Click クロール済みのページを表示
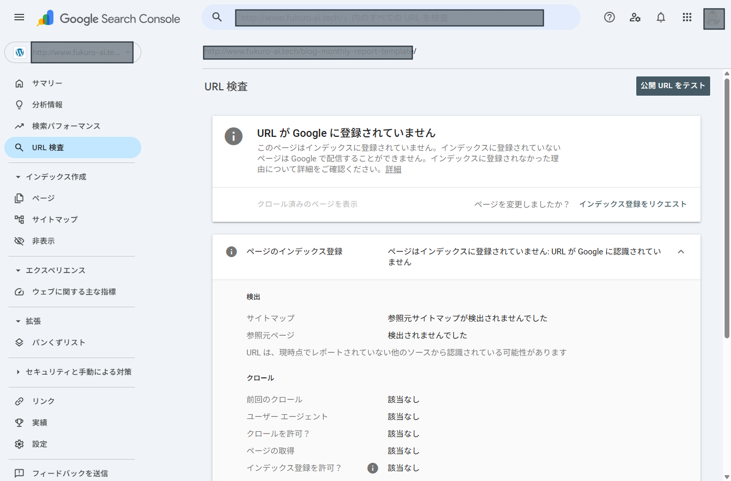The width and height of the screenshot is (731, 481). click(307, 204)
